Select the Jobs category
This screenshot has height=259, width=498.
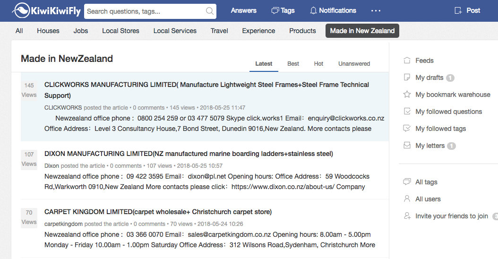coord(81,31)
